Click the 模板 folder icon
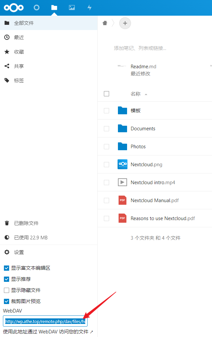This screenshot has height=337, width=212. (x=122, y=110)
